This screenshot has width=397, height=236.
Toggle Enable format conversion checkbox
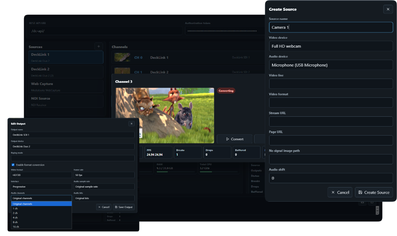(x=13, y=165)
